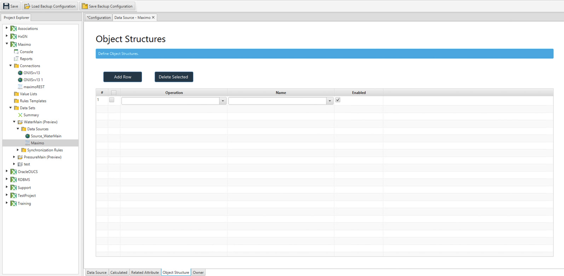Click the Add Row button
Viewport: 564px width, 276px height.
pyautogui.click(x=122, y=77)
